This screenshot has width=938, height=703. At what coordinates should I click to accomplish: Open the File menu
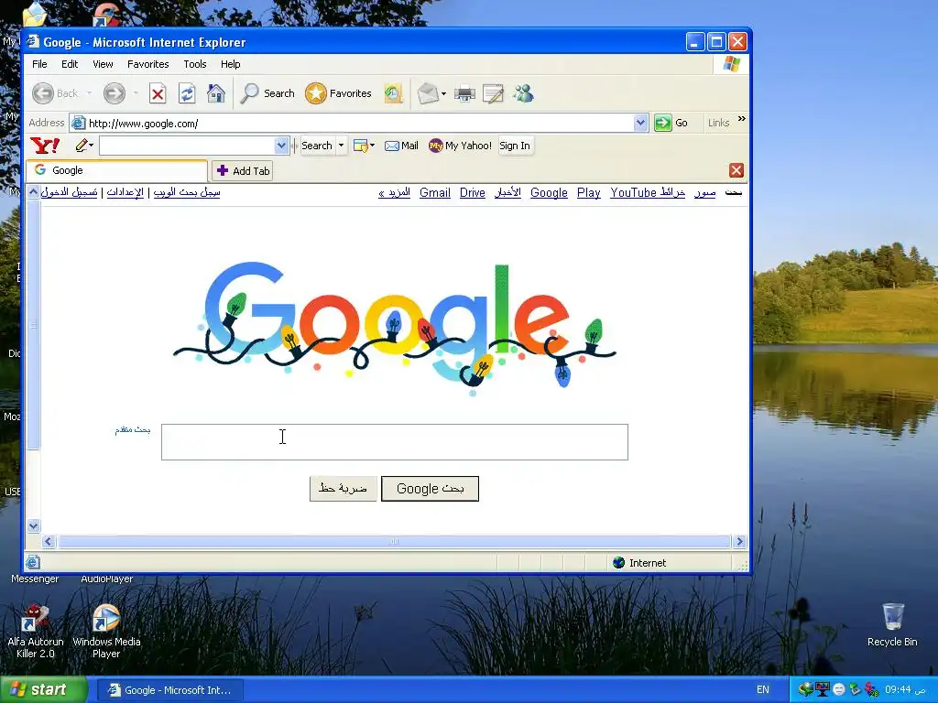pyautogui.click(x=39, y=64)
